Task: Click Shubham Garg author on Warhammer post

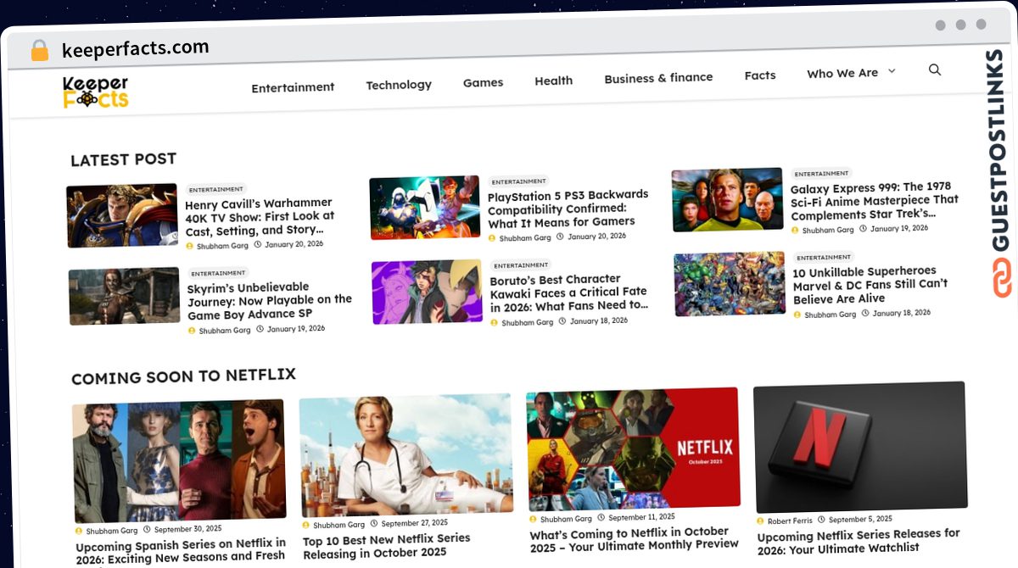Action: pos(222,246)
